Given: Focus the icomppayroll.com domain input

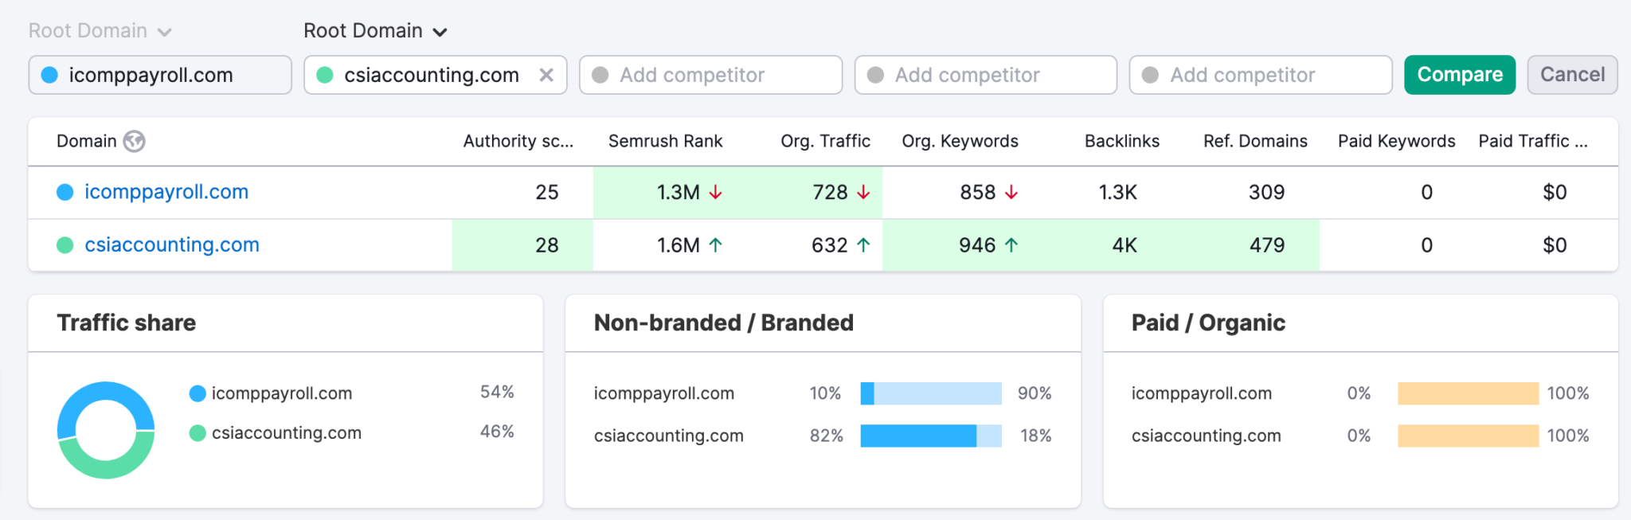Looking at the screenshot, I should (160, 75).
